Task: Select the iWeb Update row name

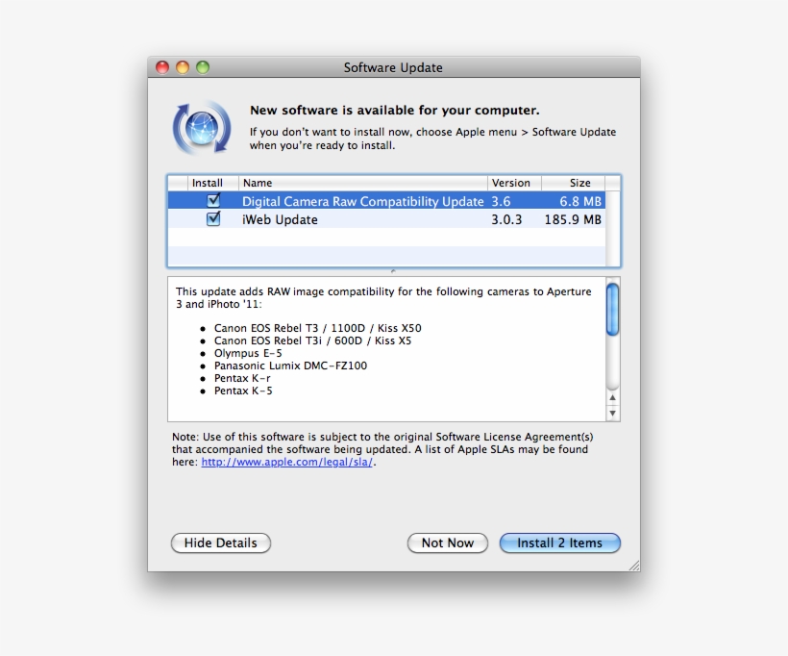Action: [280, 220]
